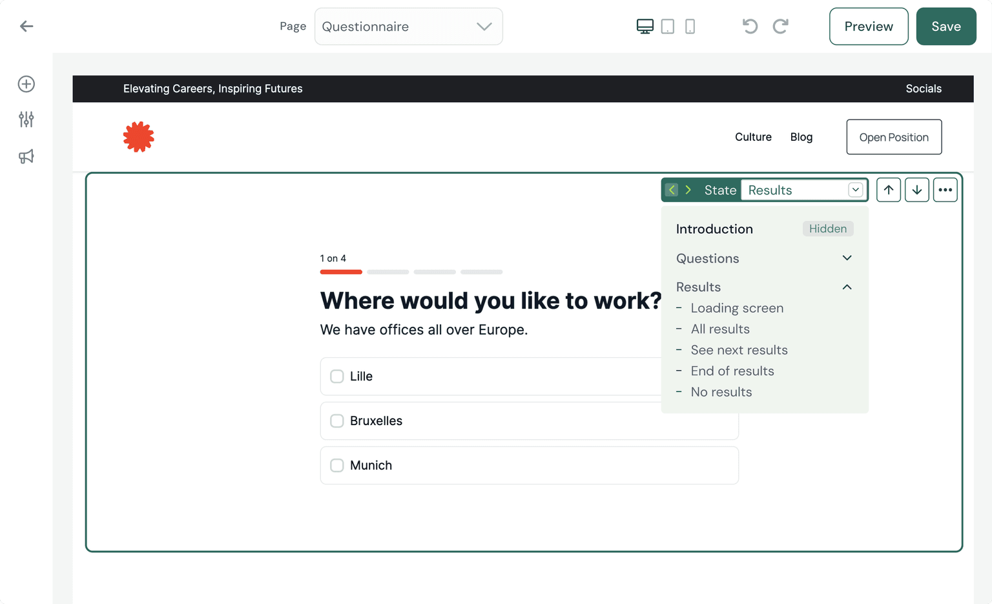Image resolution: width=992 pixels, height=604 pixels.
Task: Expand the Questions group chevron
Action: coord(847,258)
